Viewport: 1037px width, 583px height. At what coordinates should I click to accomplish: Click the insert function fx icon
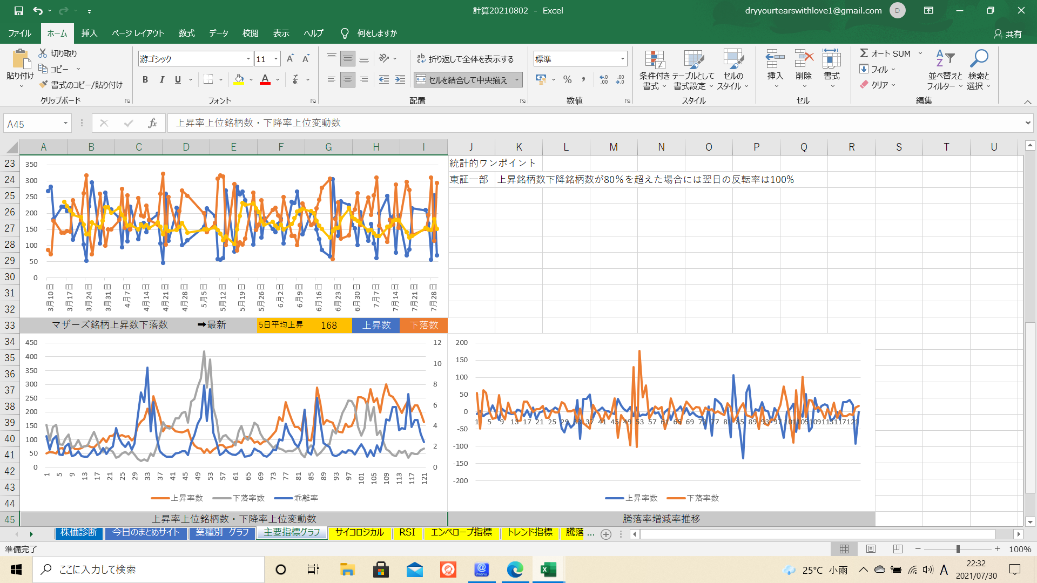tap(152, 124)
